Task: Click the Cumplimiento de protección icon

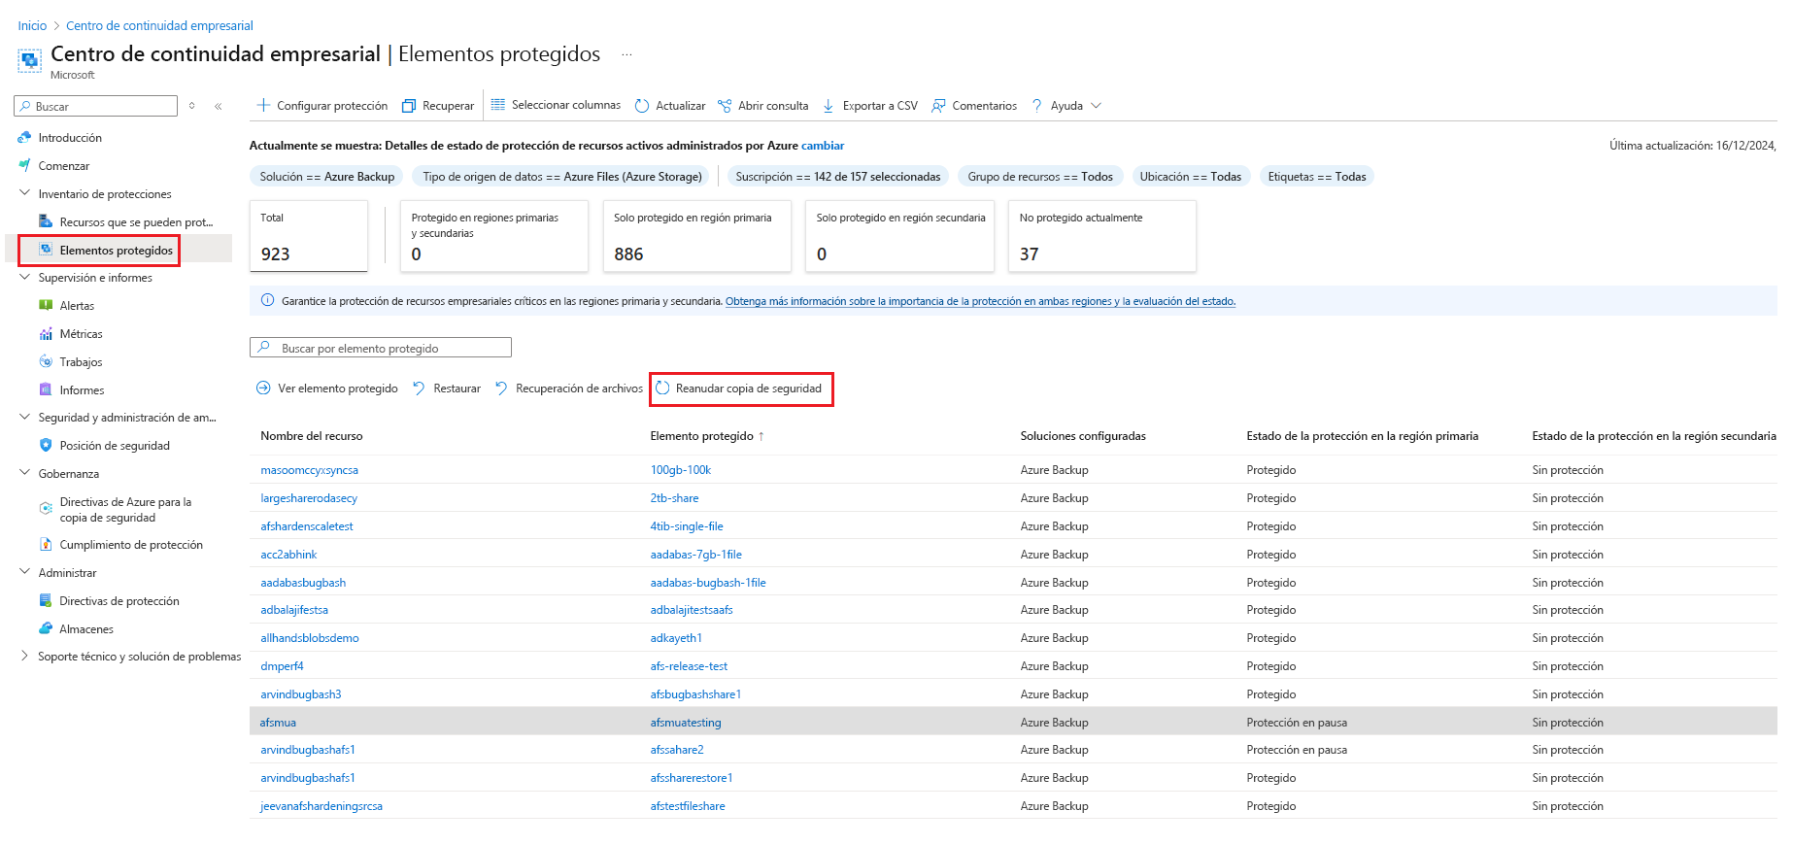Action: [x=46, y=545]
